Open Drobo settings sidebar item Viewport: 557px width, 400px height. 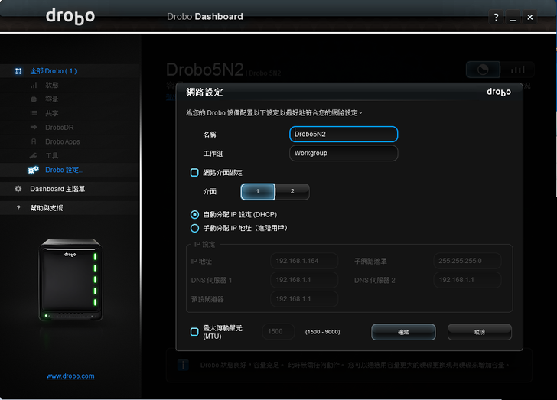click(64, 170)
